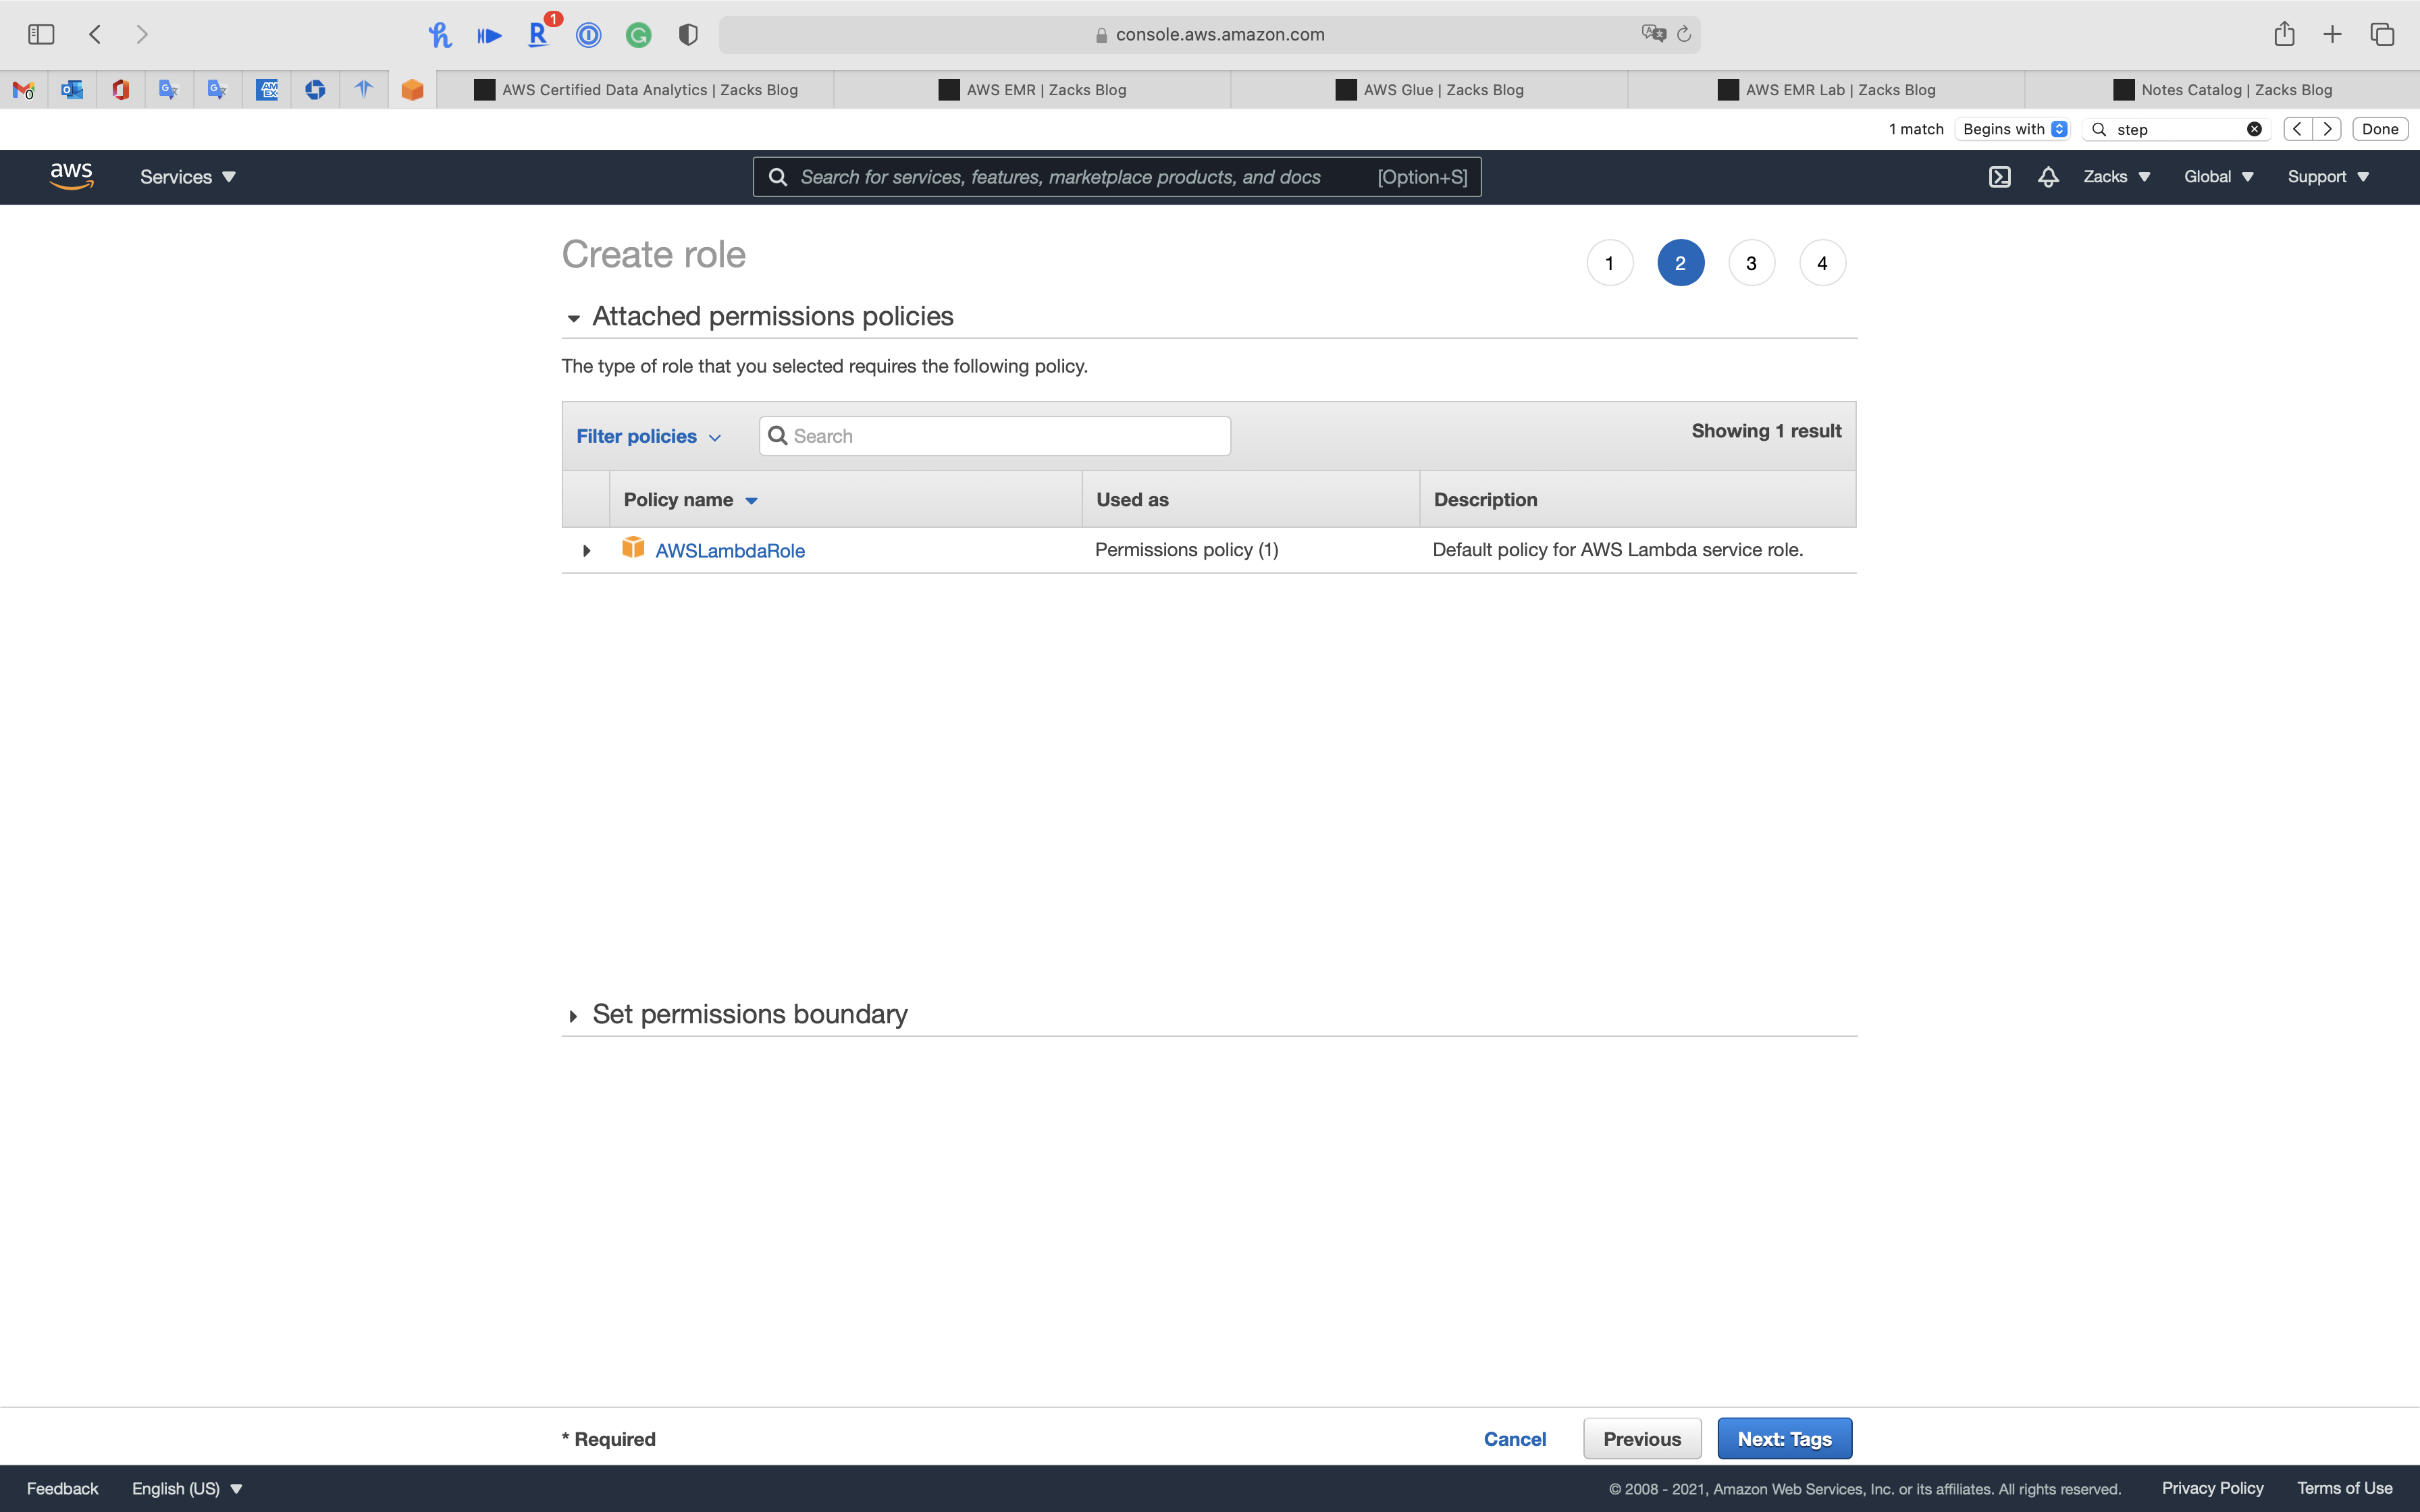Clear the find-on-page search text

[x=2254, y=129]
